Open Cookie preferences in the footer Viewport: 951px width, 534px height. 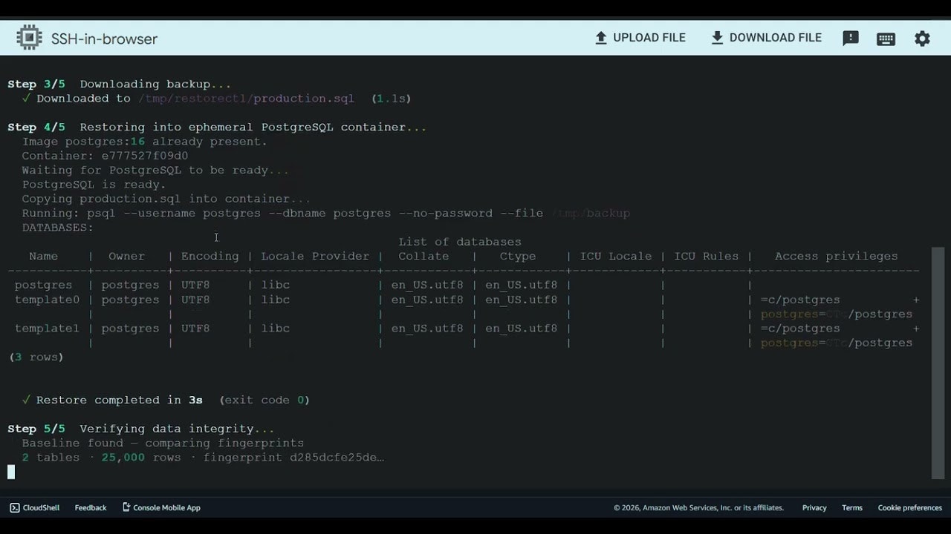(910, 508)
